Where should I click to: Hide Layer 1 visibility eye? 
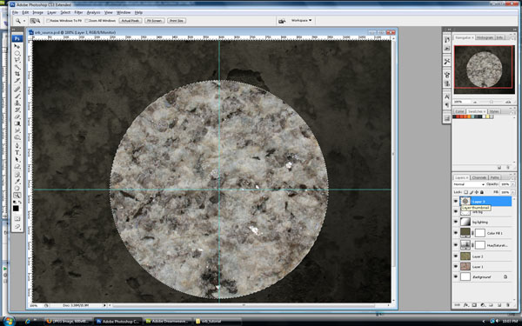click(456, 267)
